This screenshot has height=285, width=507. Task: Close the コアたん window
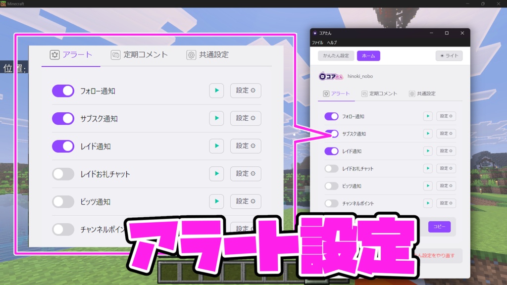[x=462, y=33]
